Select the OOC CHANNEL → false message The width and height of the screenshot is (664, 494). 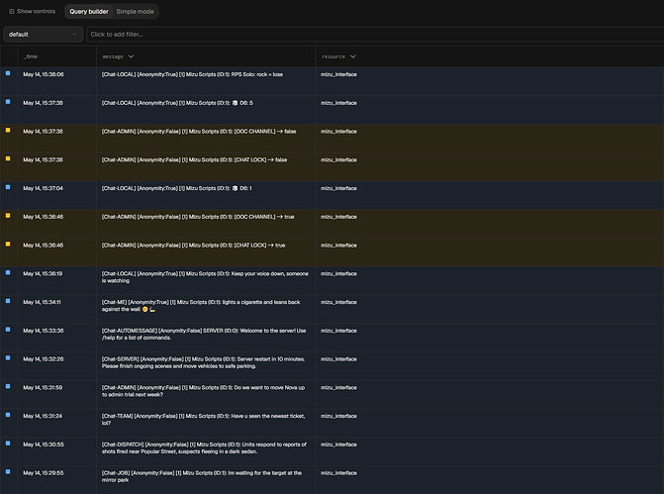coord(199,132)
